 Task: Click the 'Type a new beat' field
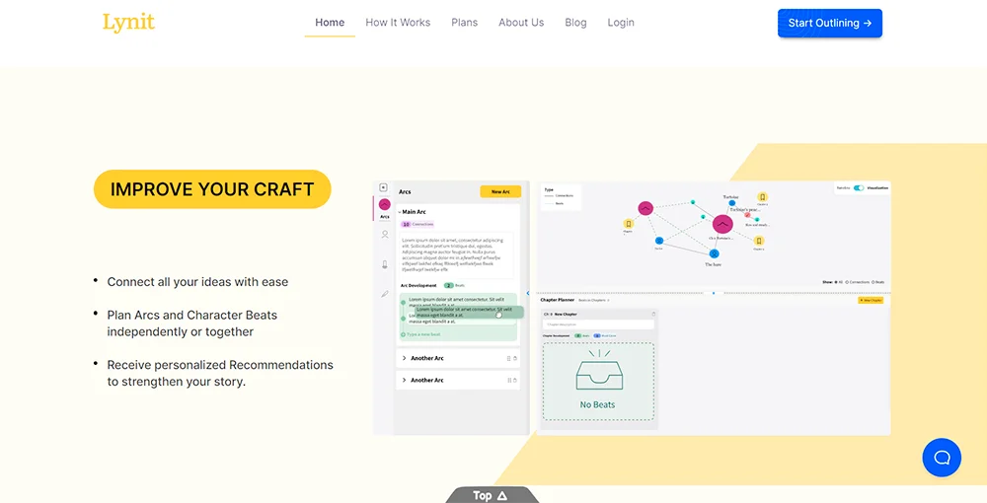(x=423, y=334)
